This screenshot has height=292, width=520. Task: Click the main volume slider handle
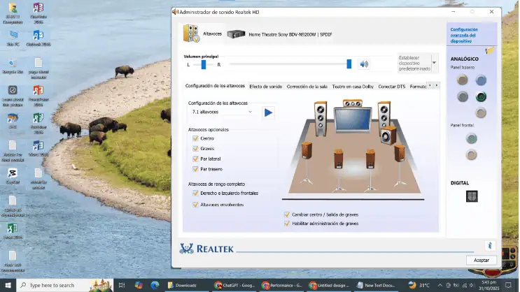[x=349, y=64]
